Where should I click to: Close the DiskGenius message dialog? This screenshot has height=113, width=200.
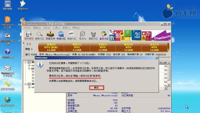pyautogui.click(x=156, y=58)
